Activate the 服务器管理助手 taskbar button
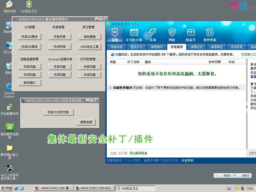 coord(54,188)
